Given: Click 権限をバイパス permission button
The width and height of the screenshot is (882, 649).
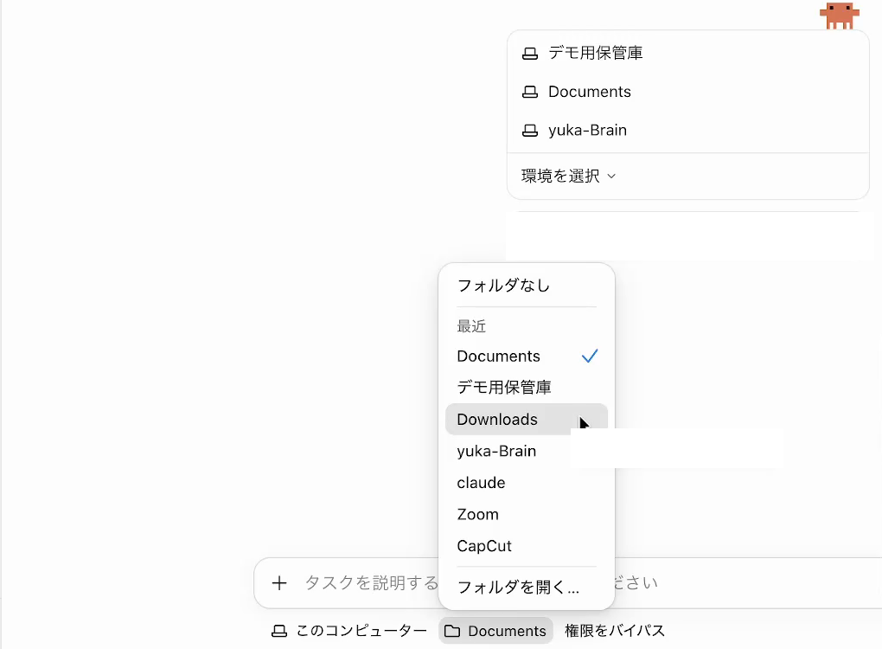Looking at the screenshot, I should [x=615, y=631].
